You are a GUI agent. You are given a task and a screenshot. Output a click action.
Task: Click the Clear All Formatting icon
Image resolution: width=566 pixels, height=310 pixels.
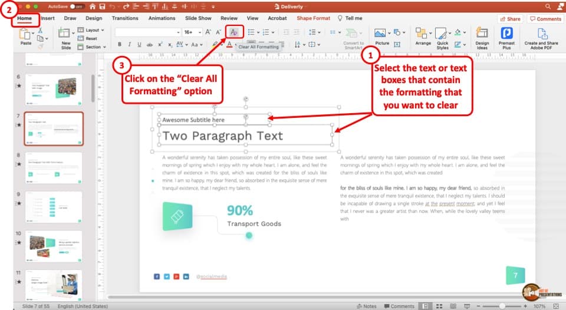234,32
